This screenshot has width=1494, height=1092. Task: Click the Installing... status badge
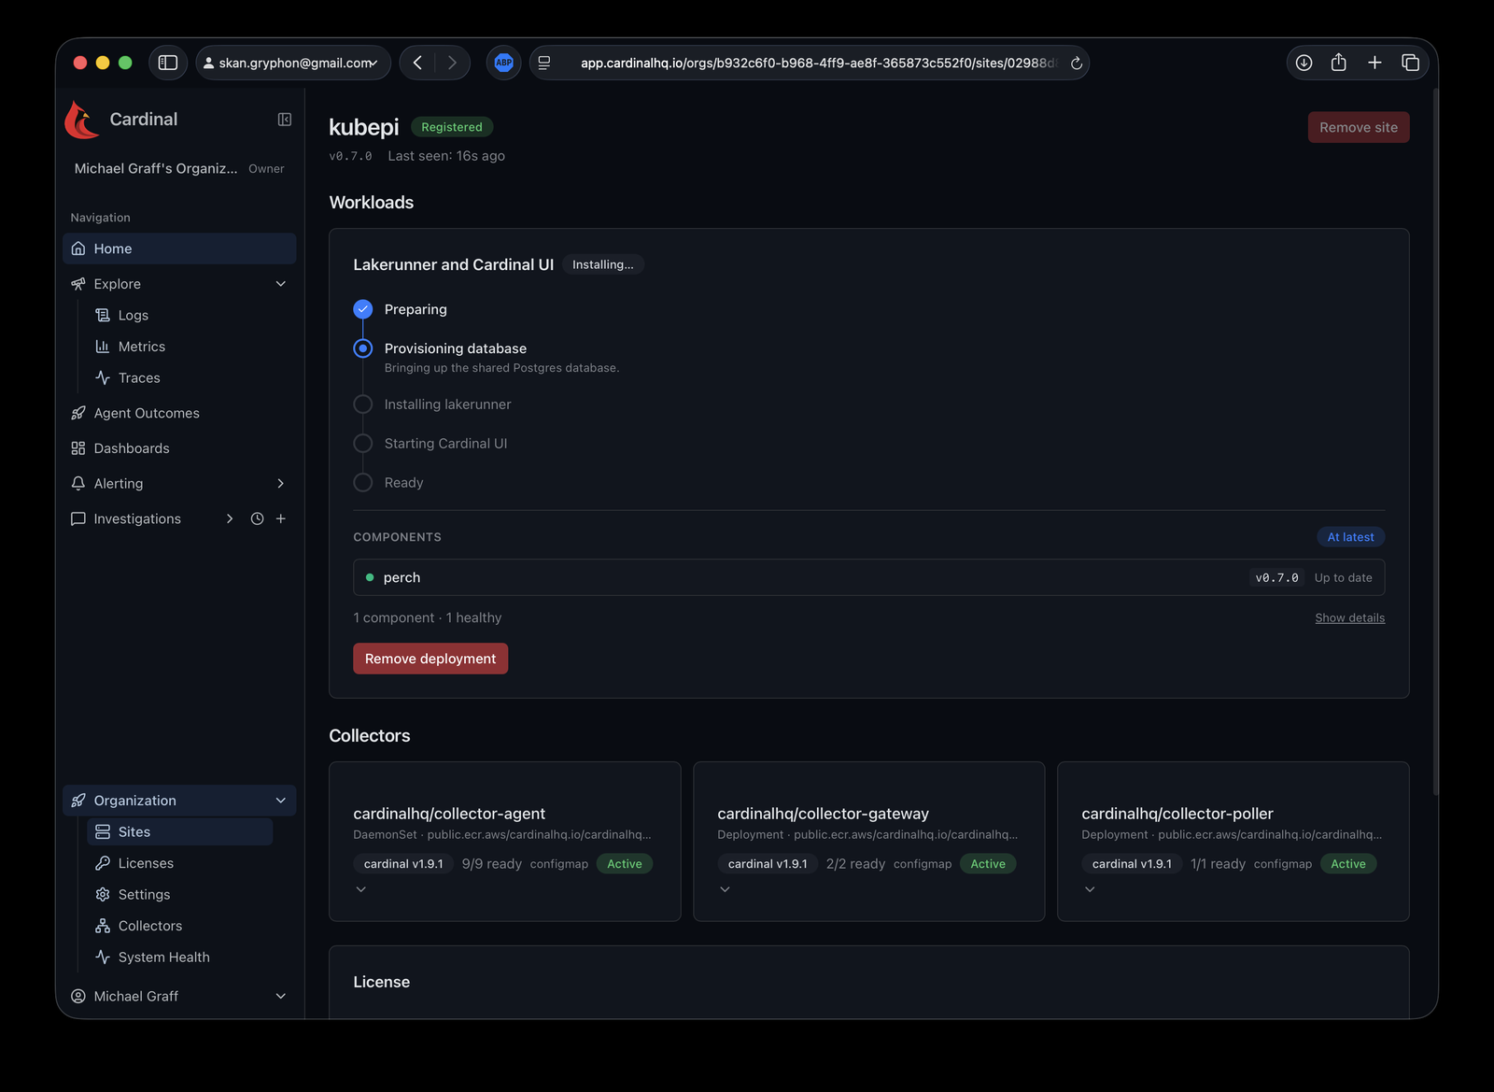click(x=603, y=265)
